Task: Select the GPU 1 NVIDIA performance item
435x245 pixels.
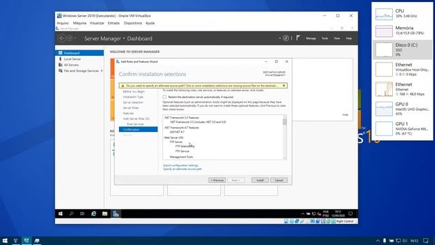Action: click(x=402, y=129)
